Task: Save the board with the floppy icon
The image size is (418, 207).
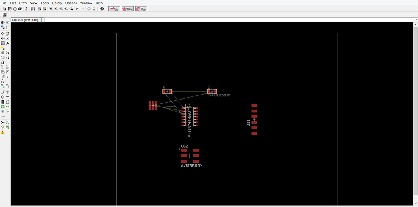Action: (9, 9)
